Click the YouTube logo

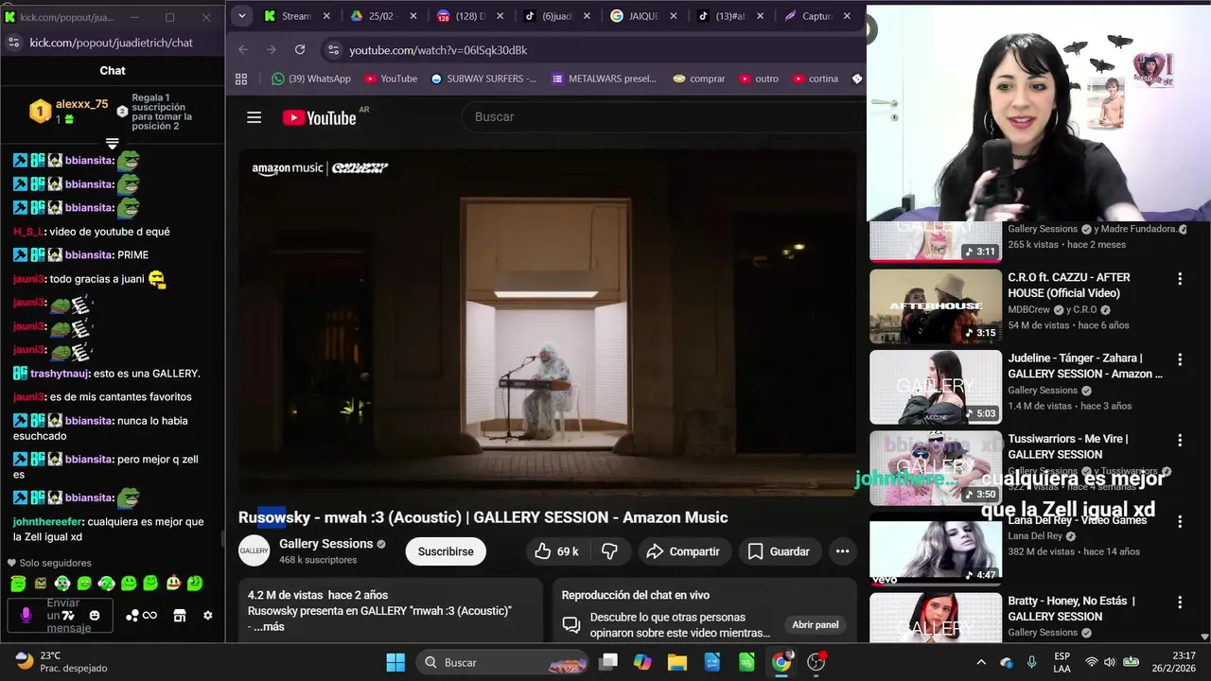[319, 117]
